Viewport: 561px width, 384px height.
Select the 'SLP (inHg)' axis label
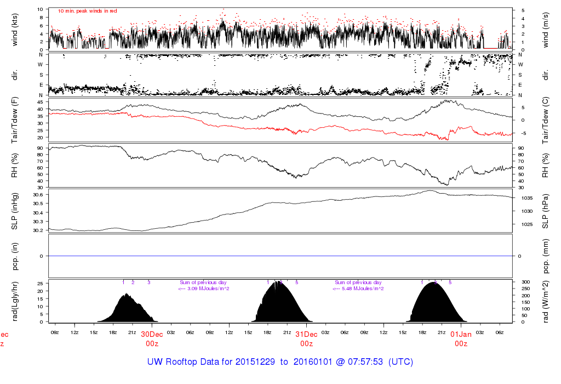[x=15, y=211]
